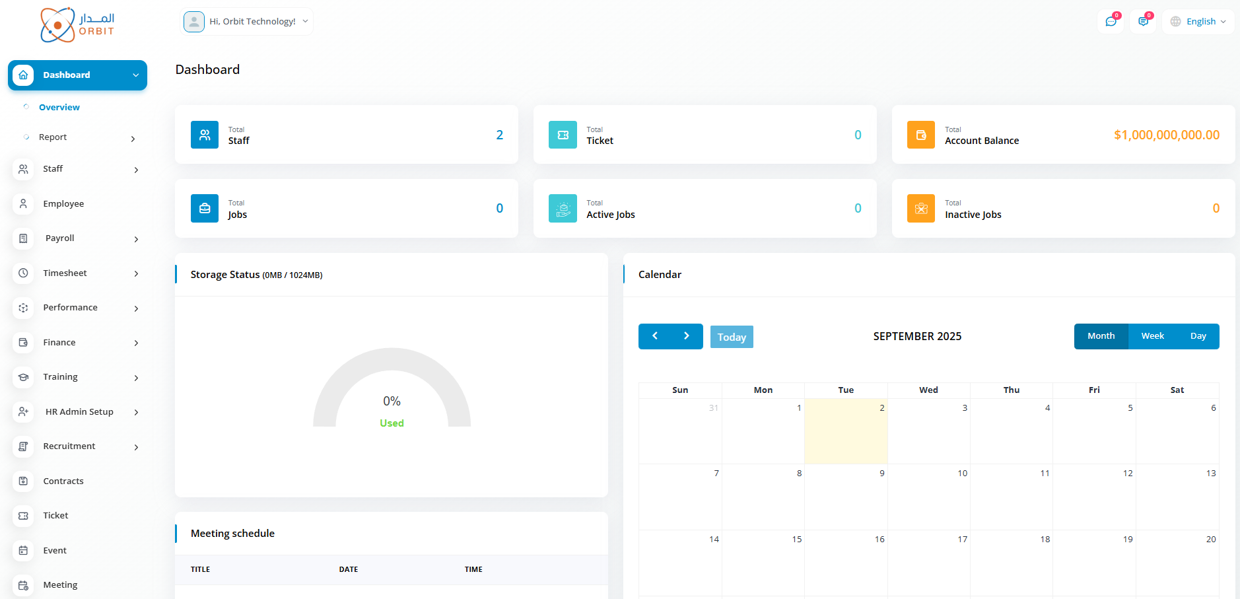Switch calendar to Day view
Viewport: 1240px width, 599px height.
click(1198, 336)
